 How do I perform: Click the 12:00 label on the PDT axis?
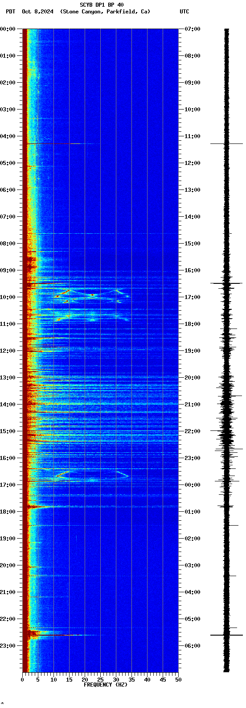click(x=8, y=351)
